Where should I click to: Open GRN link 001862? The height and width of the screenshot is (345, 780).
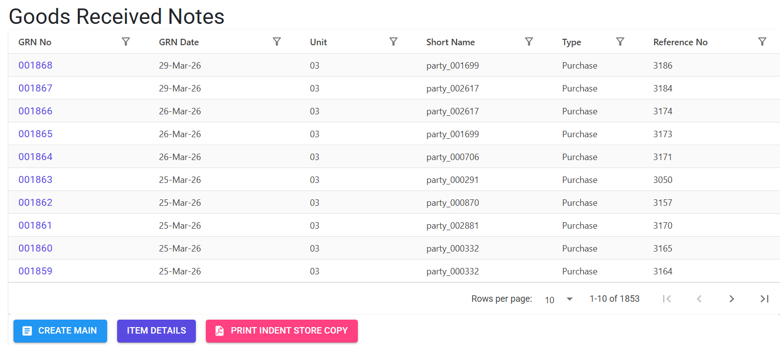(35, 202)
